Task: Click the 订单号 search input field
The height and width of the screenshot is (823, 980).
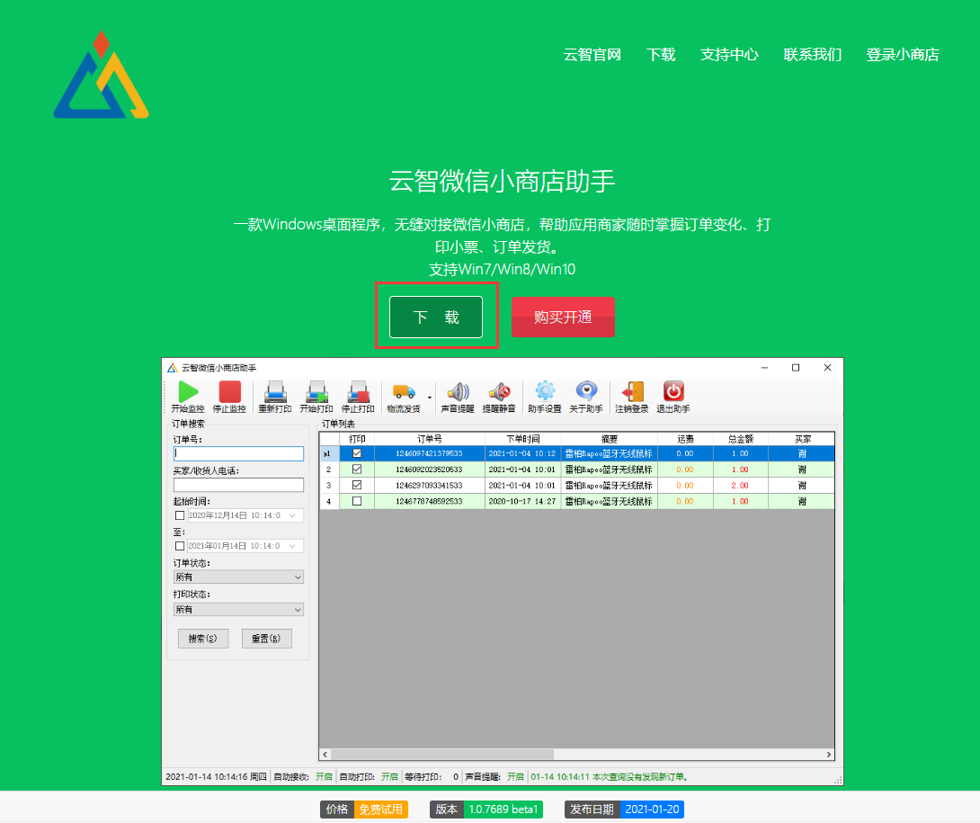Action: point(239,453)
